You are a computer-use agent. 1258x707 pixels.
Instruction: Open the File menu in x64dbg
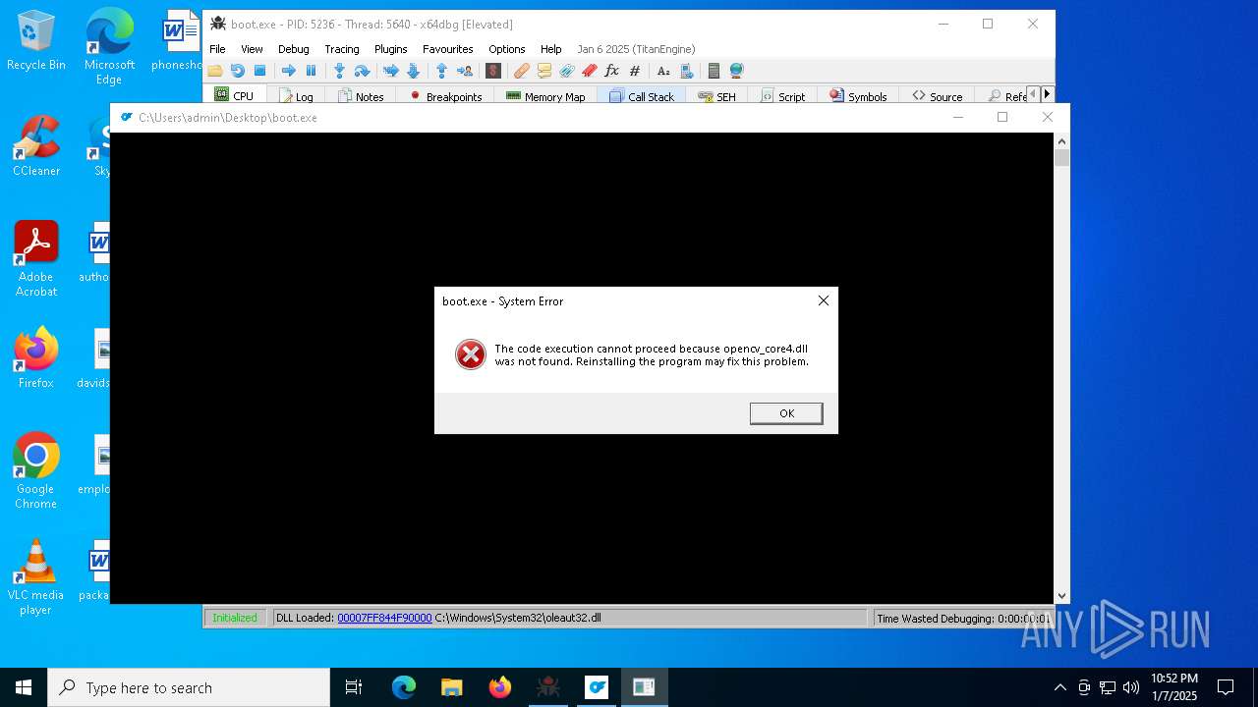click(217, 49)
